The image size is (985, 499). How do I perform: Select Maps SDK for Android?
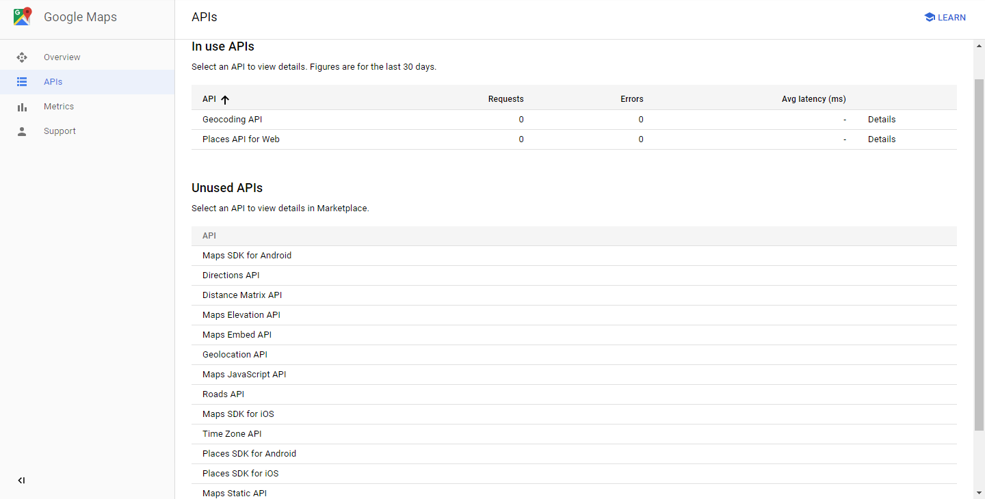tap(247, 256)
